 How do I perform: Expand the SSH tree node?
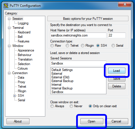pos(14,96)
